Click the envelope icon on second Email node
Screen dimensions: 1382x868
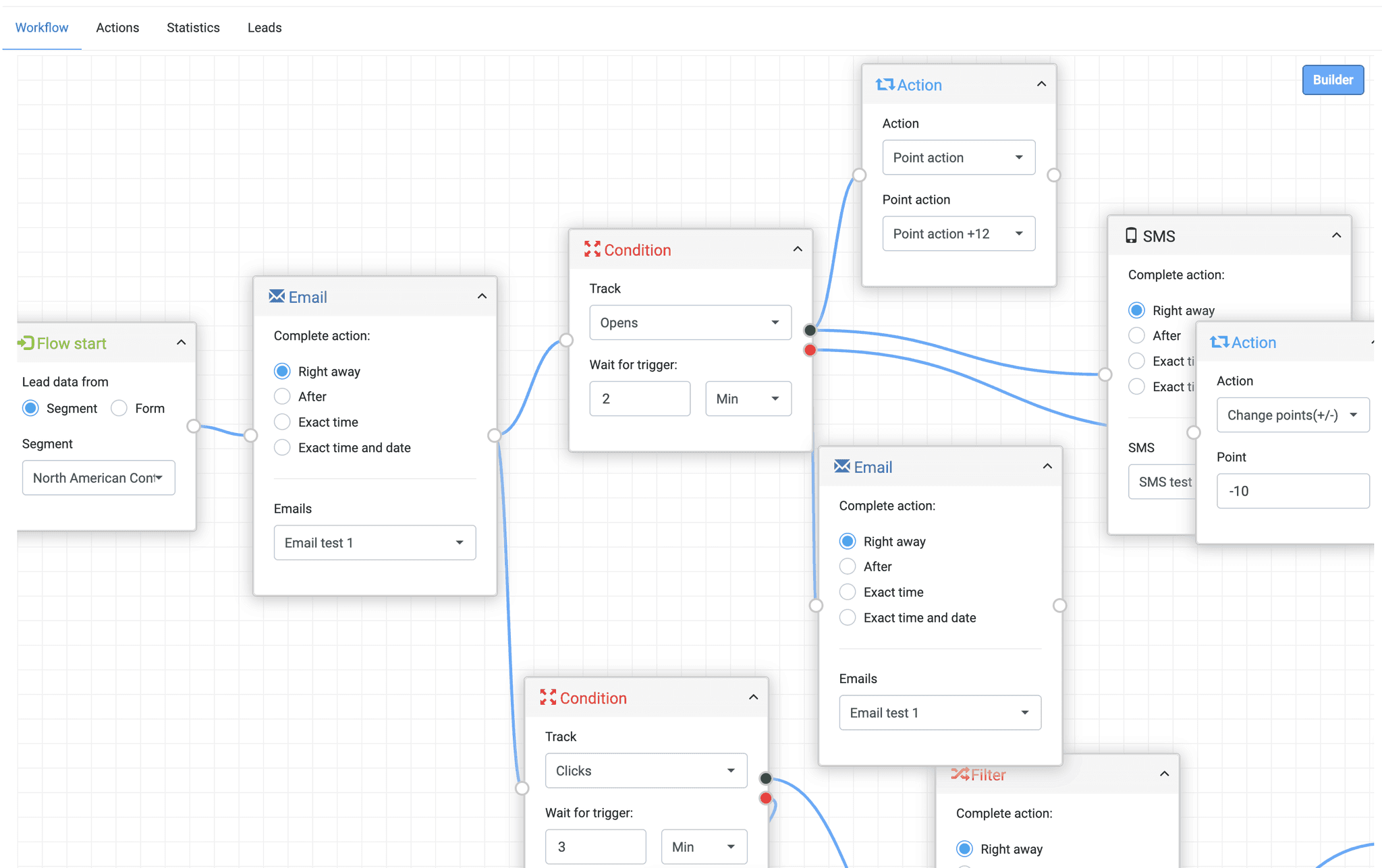(x=842, y=466)
